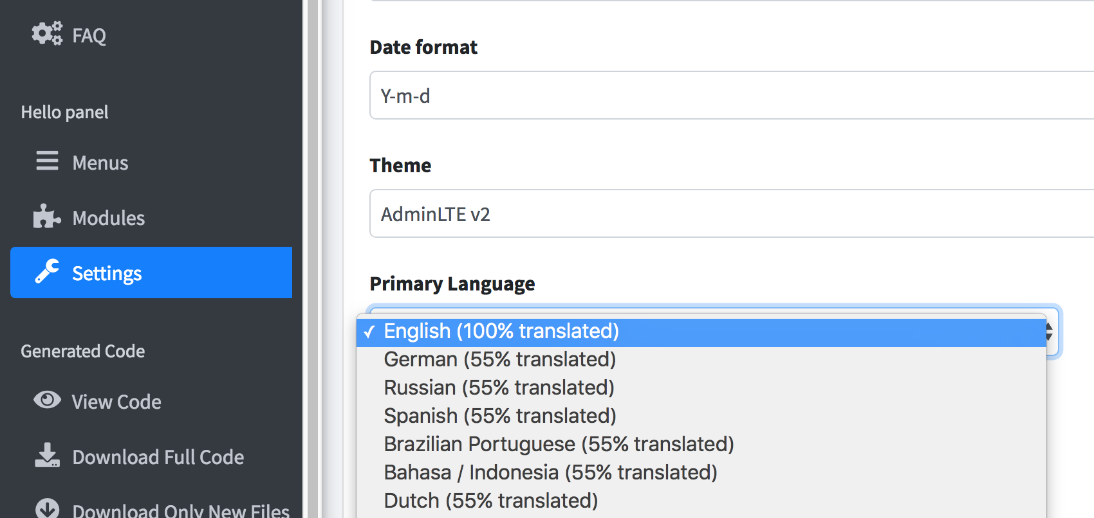Click the Menus hamburger icon
Screen dimensions: 1094x518
coord(47,161)
